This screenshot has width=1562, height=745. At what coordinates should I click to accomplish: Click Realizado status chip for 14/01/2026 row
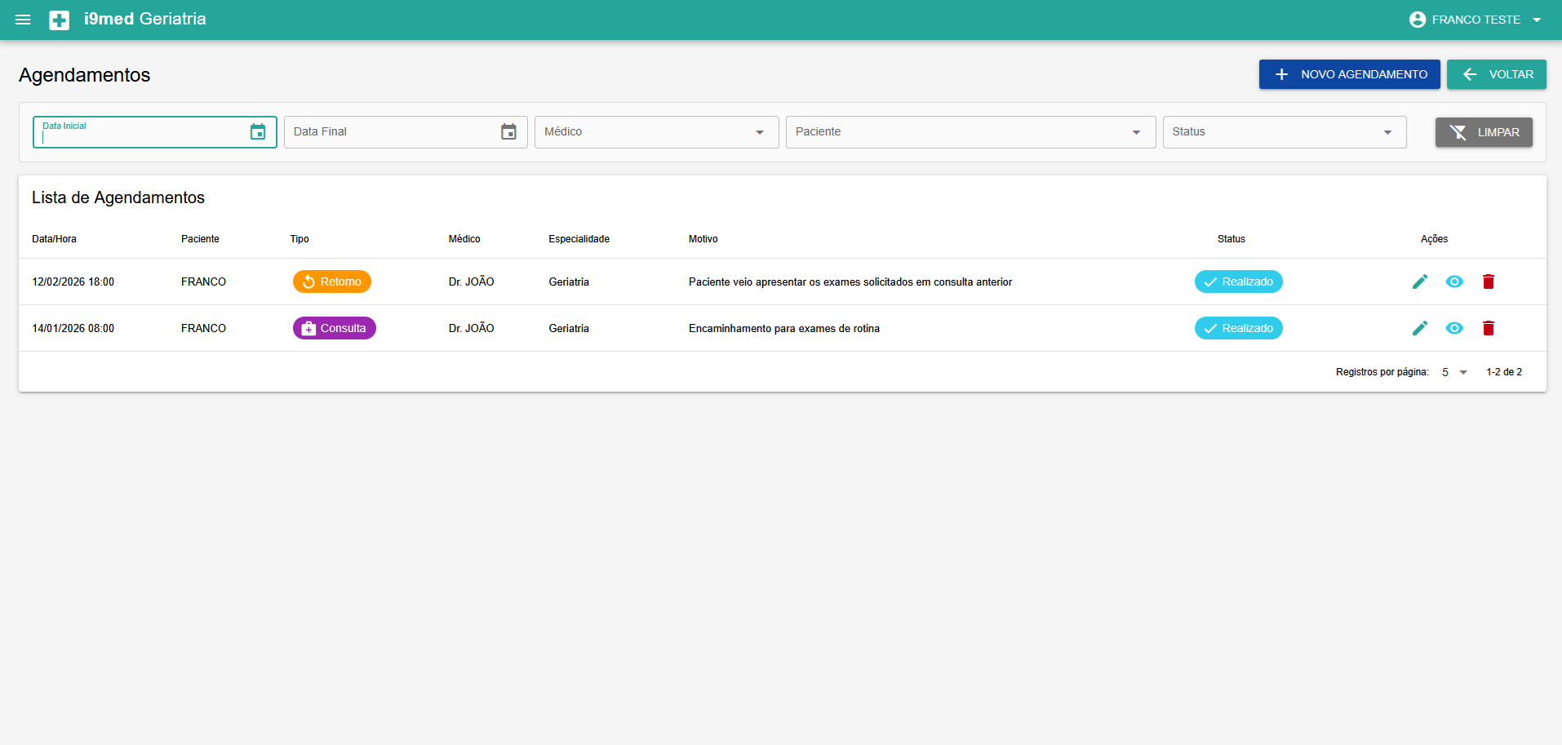coord(1239,328)
